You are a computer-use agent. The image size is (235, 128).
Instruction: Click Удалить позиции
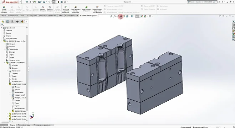click(x=43, y=9)
